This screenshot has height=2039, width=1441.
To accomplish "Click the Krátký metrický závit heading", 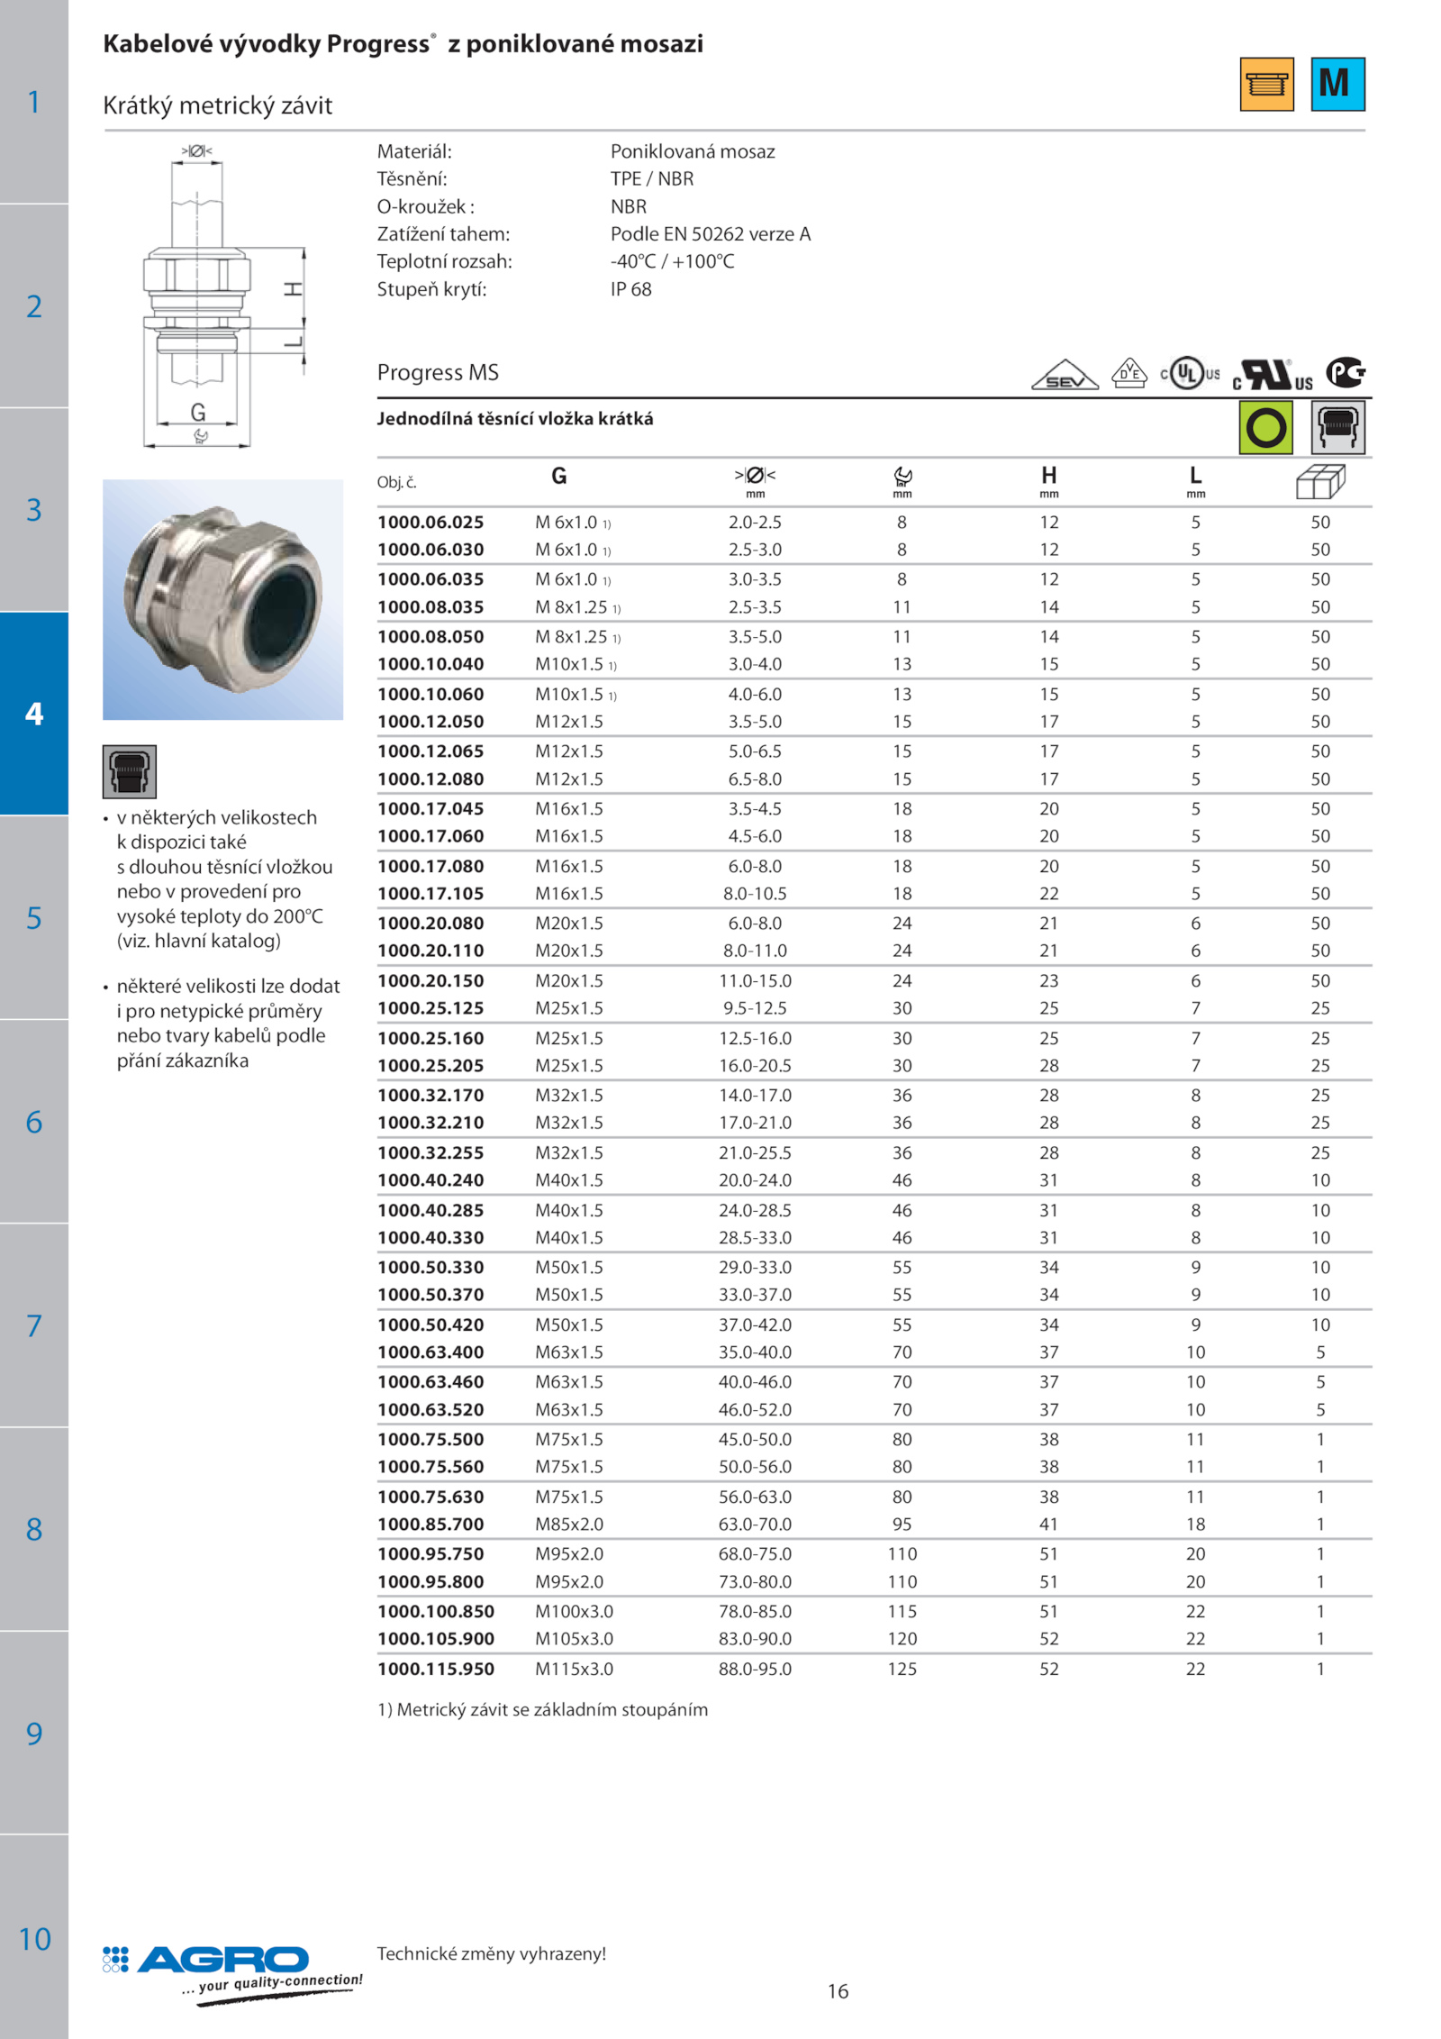I will tap(217, 106).
